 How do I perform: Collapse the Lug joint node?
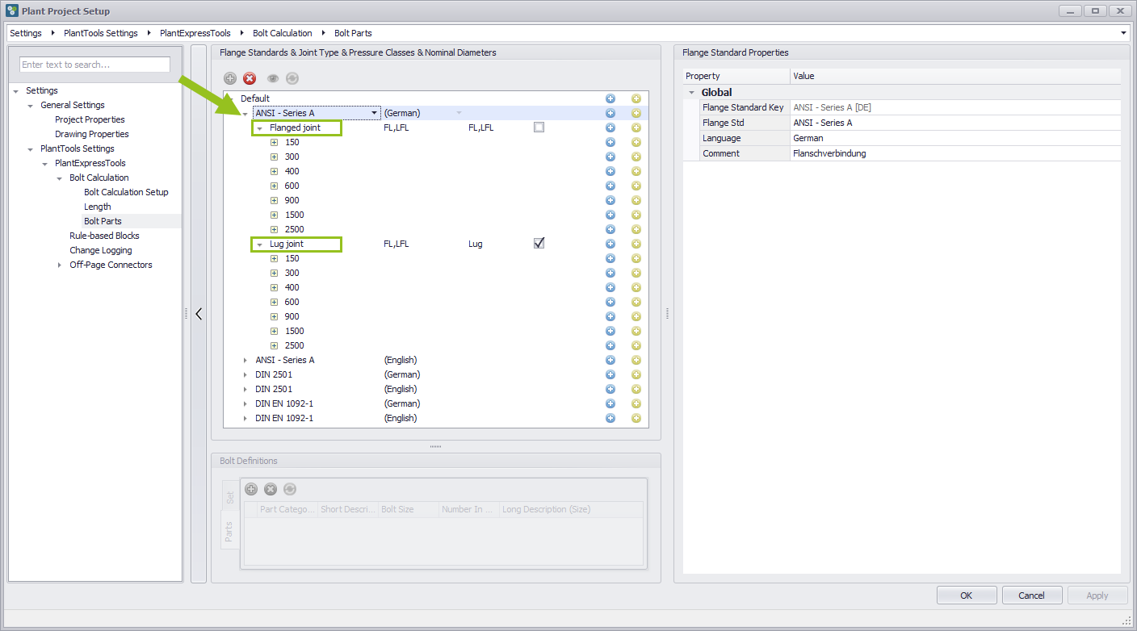click(259, 244)
